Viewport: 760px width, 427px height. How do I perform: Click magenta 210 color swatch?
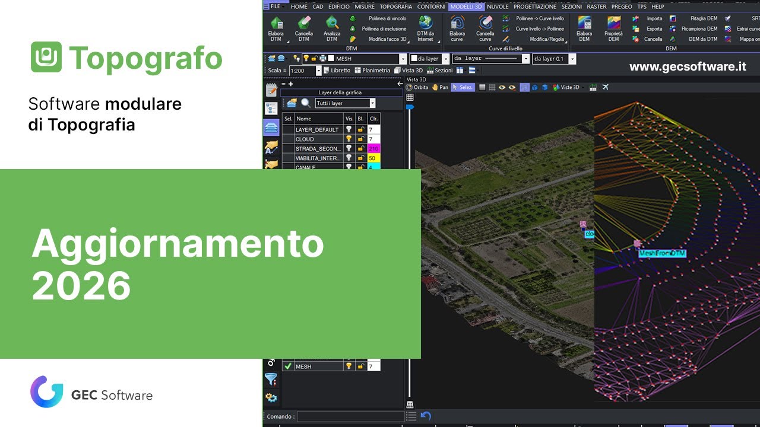click(x=373, y=148)
